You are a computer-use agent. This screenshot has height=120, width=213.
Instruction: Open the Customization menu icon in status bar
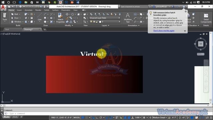pos(211,118)
